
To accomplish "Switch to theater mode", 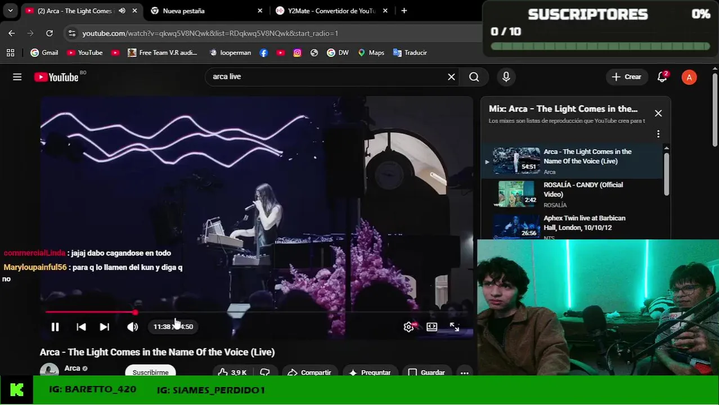I will tap(432, 327).
